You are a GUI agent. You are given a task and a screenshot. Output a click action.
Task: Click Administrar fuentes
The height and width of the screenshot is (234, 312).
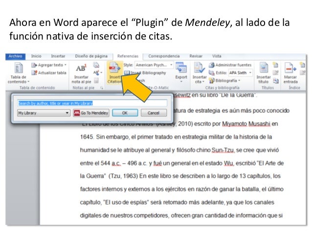tap(230, 65)
